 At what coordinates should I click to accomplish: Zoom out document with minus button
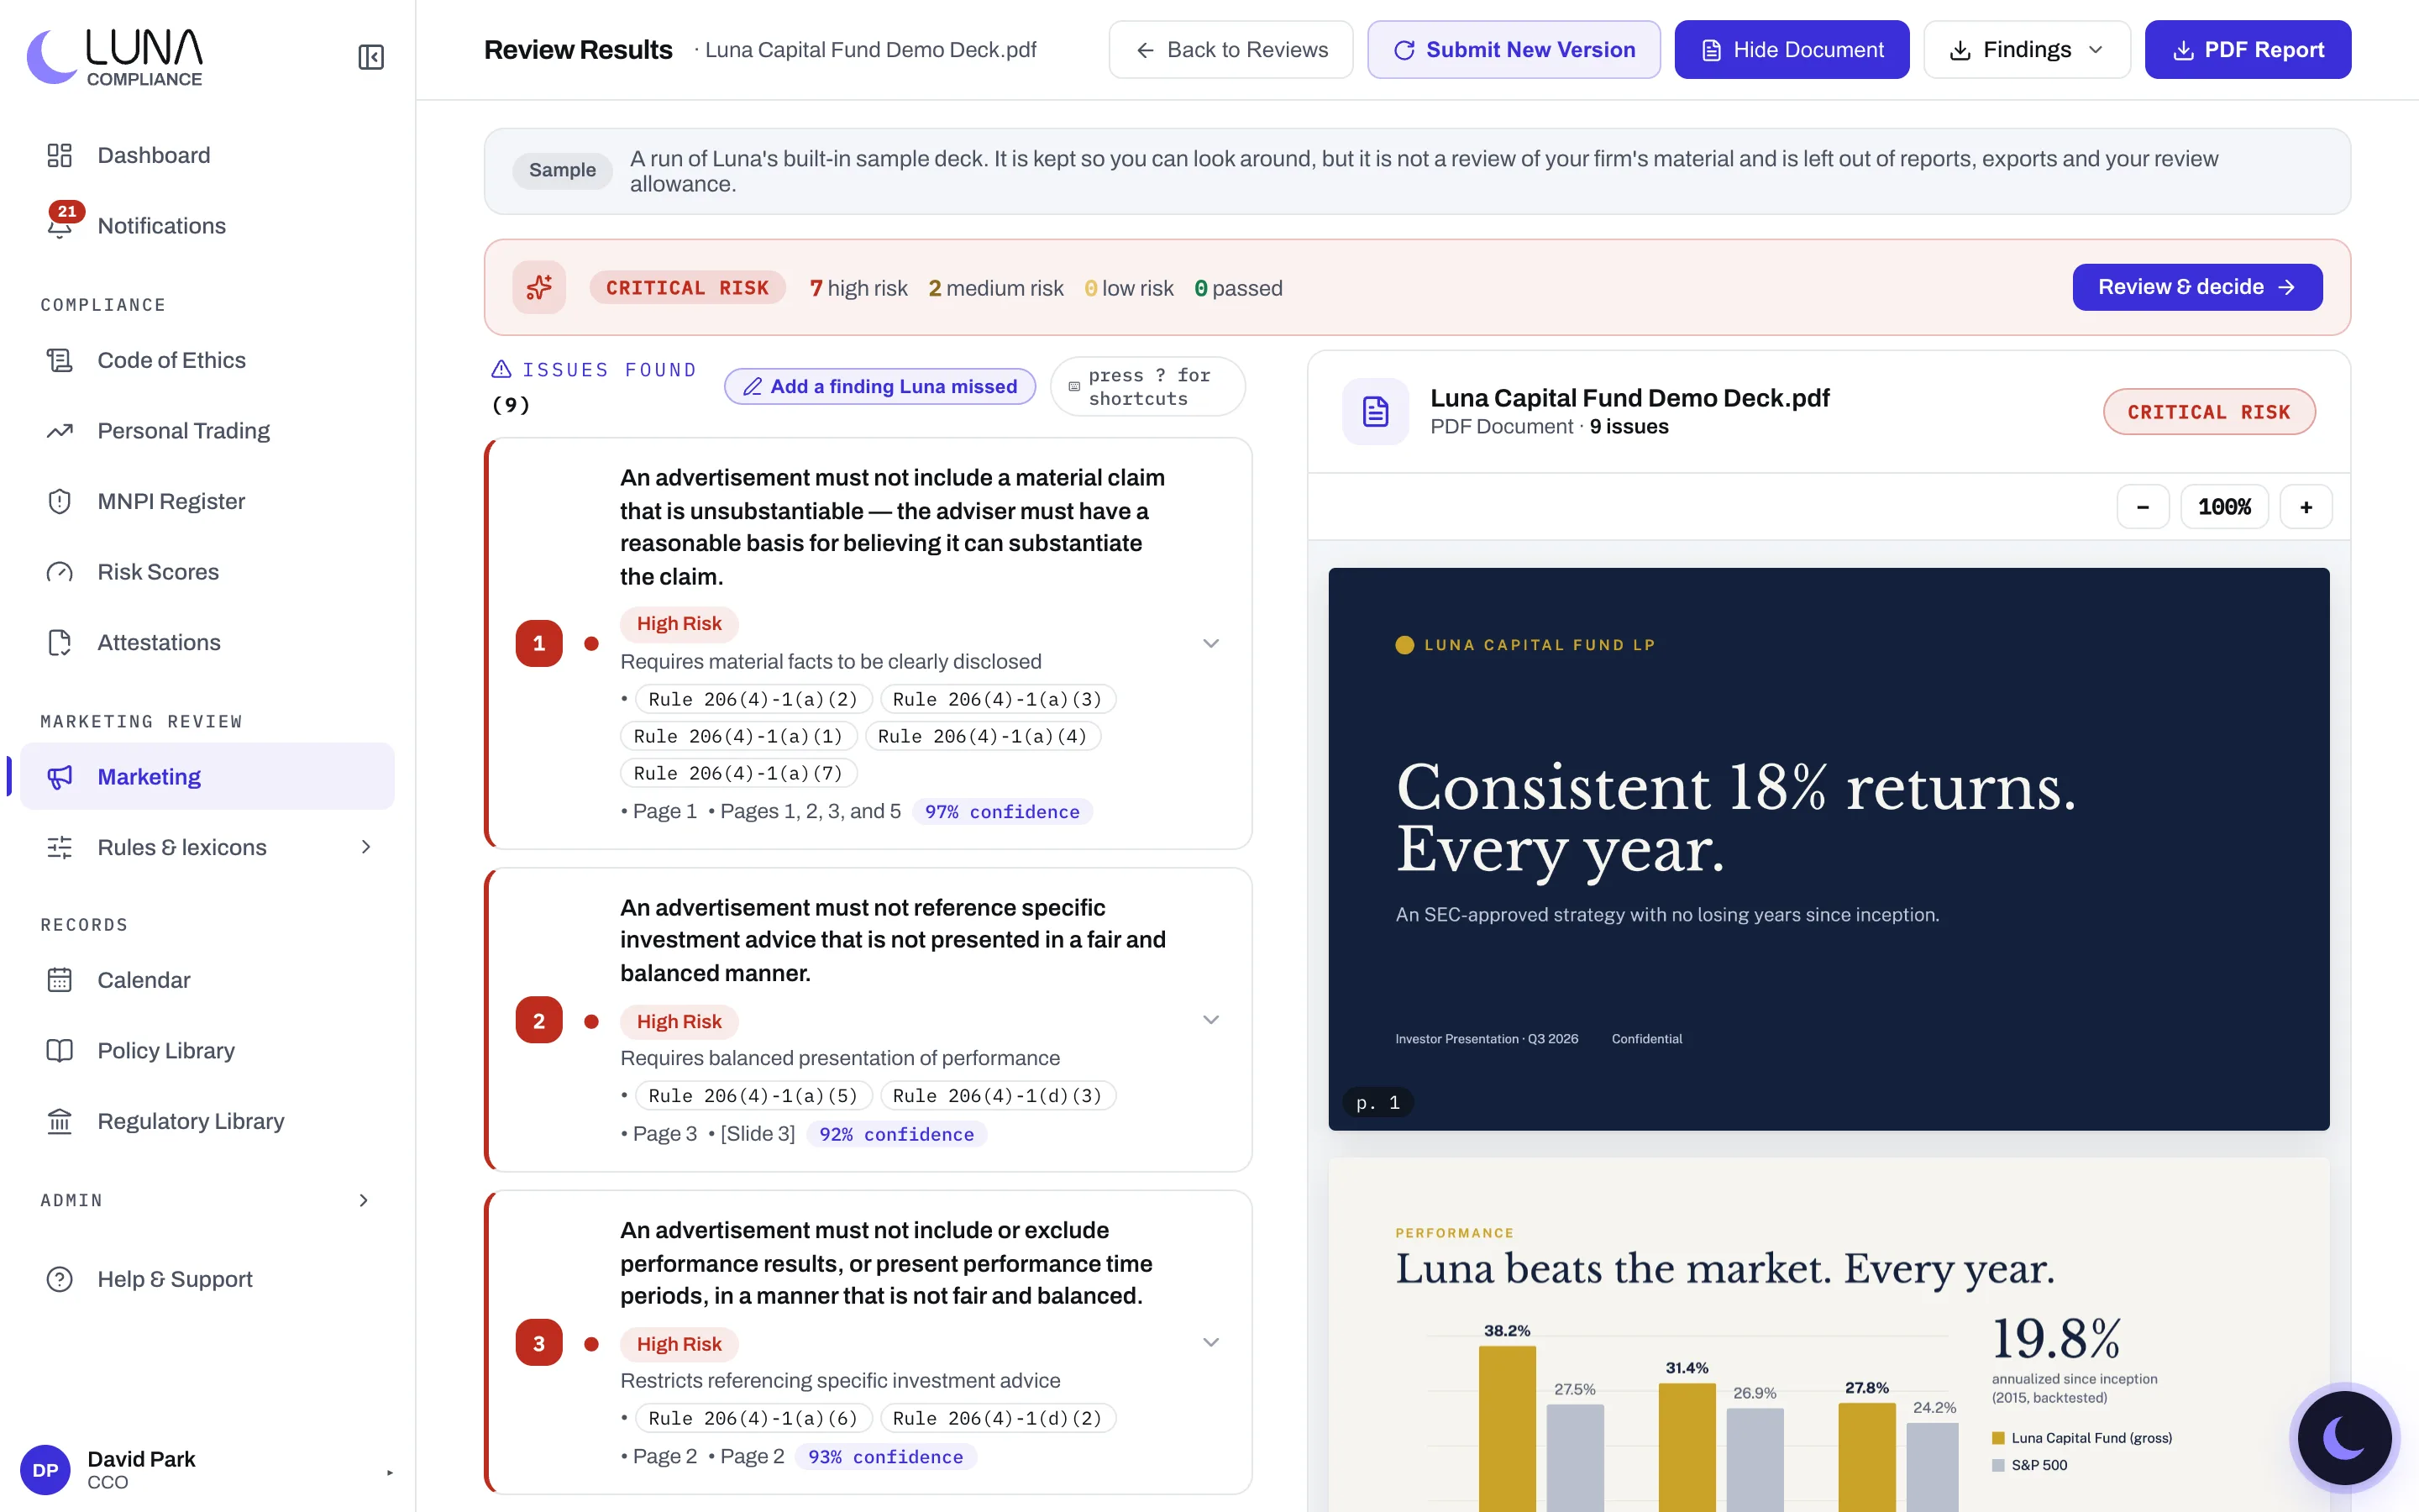pos(2144,507)
